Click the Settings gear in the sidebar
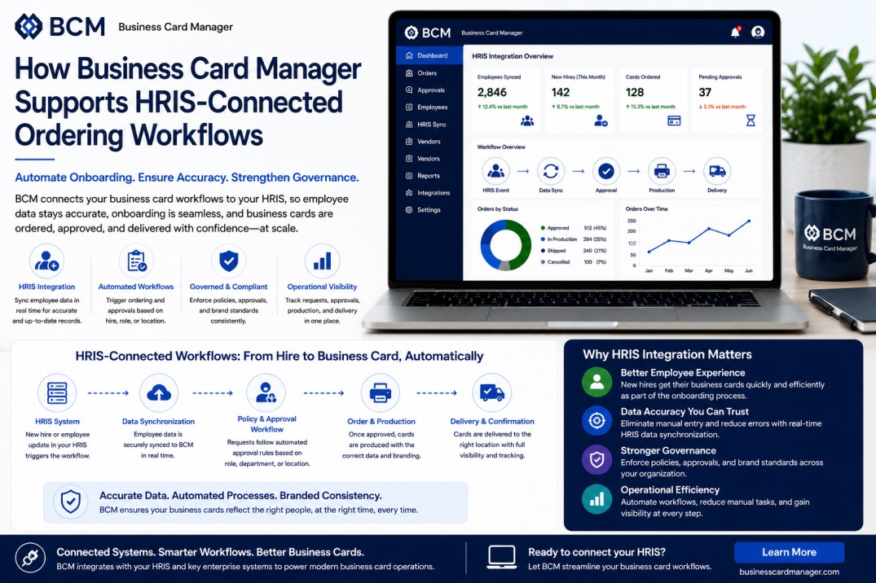This screenshot has height=583, width=876. (409, 210)
